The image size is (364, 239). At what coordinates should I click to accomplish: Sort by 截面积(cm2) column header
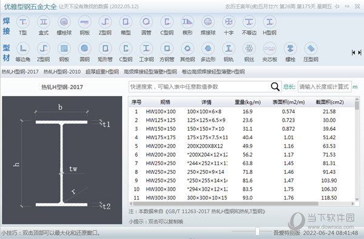tap(329, 102)
